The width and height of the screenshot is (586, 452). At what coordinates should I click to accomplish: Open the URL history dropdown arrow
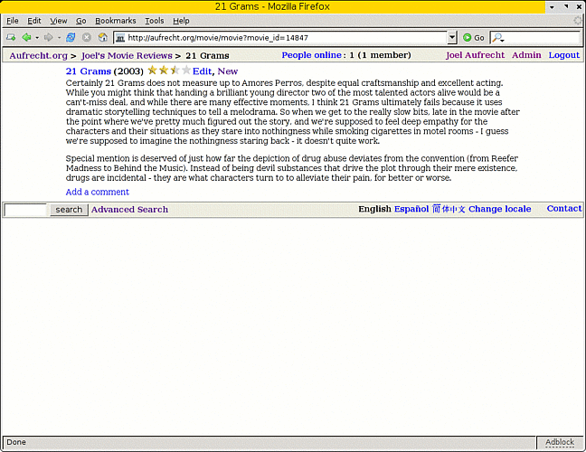(452, 38)
